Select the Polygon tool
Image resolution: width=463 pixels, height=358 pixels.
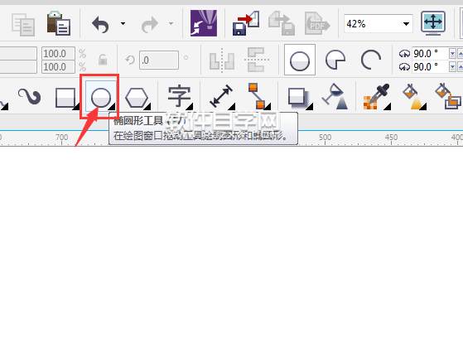[137, 98]
